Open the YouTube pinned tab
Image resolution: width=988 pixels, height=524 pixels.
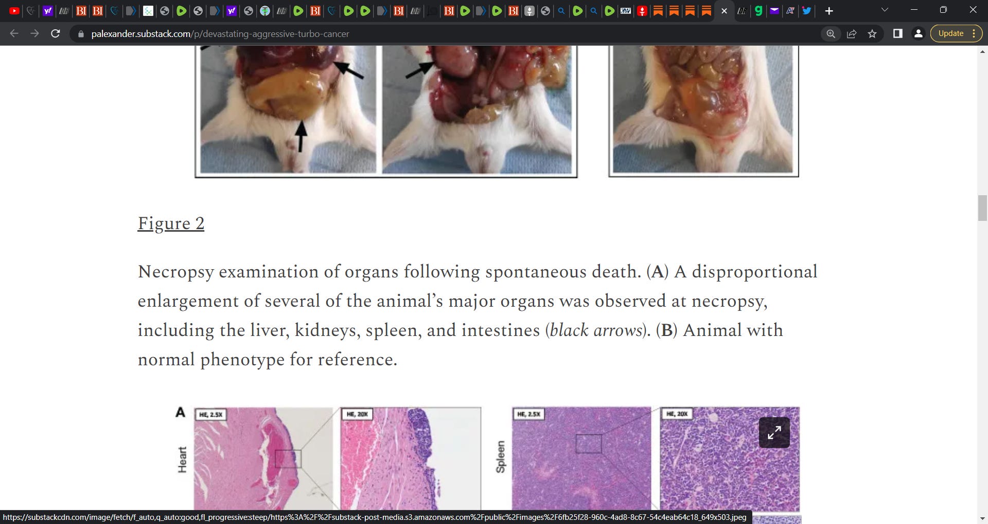point(14,10)
